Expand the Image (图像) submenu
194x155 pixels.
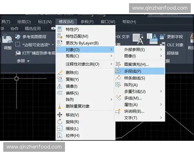point(161,56)
